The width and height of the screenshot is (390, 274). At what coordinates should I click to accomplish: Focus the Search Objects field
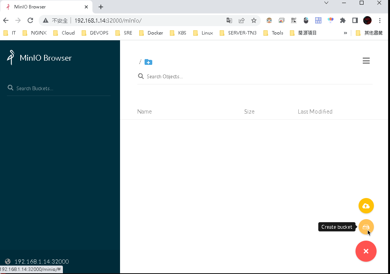[x=255, y=76]
